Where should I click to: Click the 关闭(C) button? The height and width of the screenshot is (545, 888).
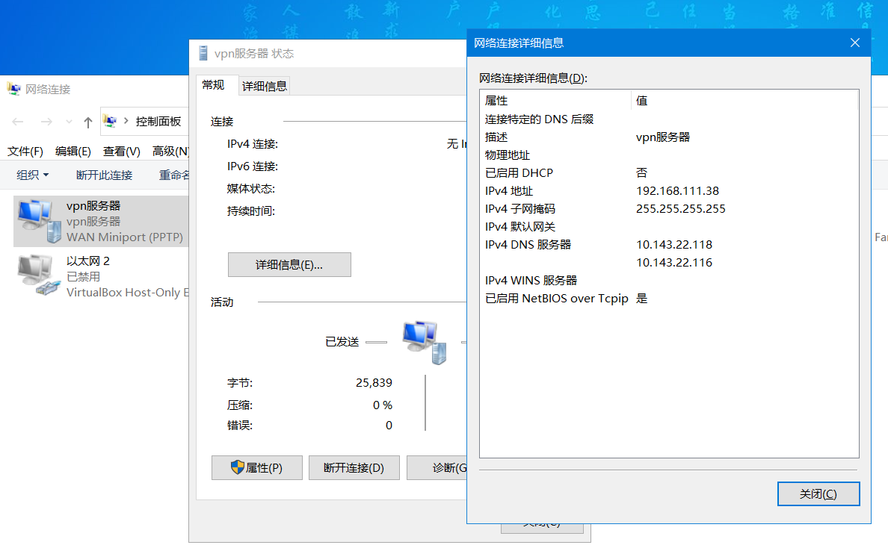click(x=818, y=494)
